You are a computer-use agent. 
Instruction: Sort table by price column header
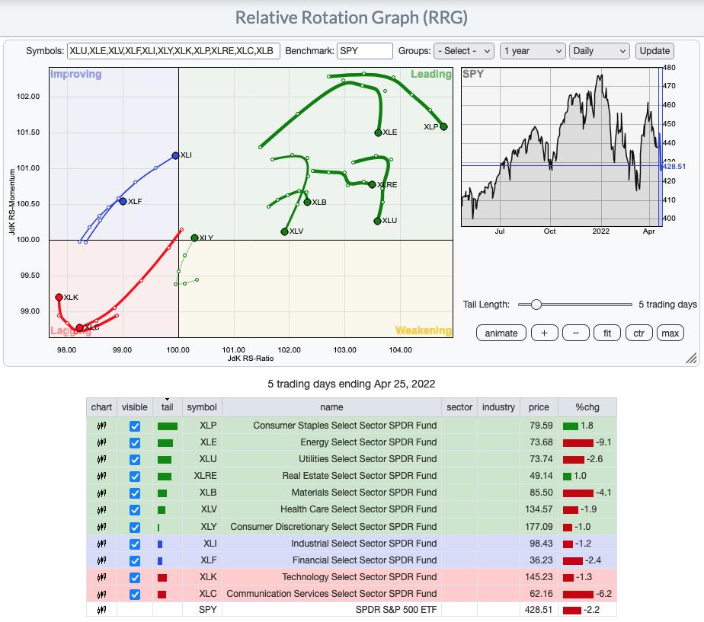539,407
